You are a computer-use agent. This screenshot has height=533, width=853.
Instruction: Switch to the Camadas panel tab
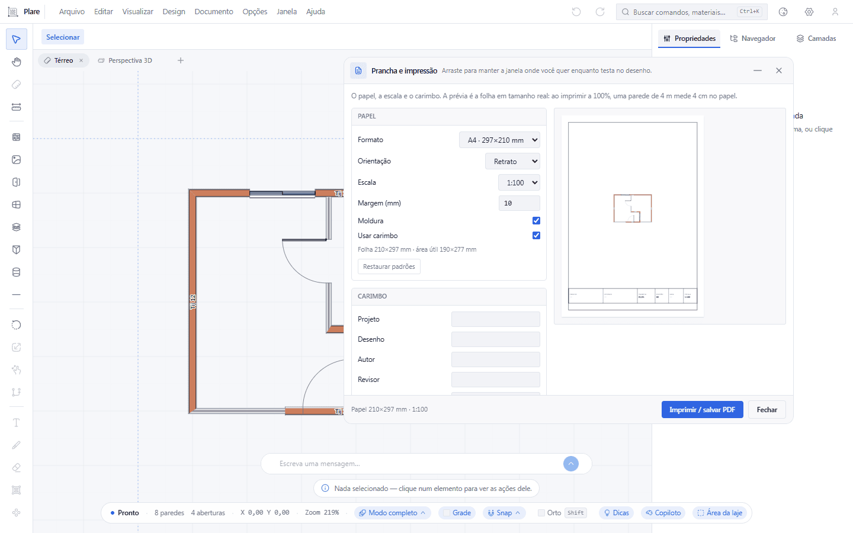coord(816,38)
